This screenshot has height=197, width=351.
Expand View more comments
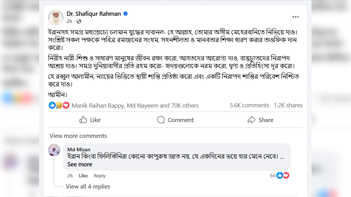click(x=78, y=136)
